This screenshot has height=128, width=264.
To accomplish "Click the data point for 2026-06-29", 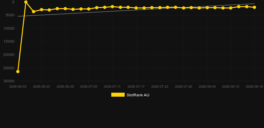I will click(x=65, y=9).
